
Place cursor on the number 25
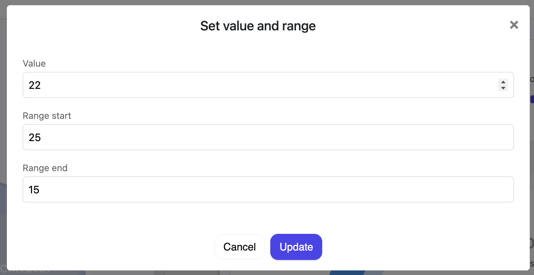35,137
